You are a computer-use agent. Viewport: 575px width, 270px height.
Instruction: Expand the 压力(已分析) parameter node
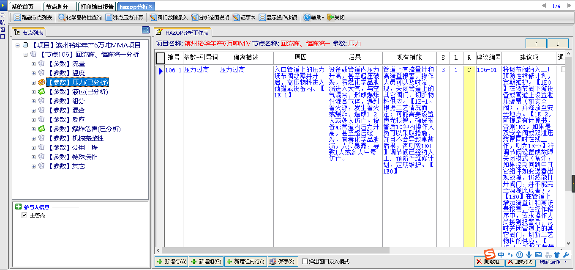pos(34,82)
